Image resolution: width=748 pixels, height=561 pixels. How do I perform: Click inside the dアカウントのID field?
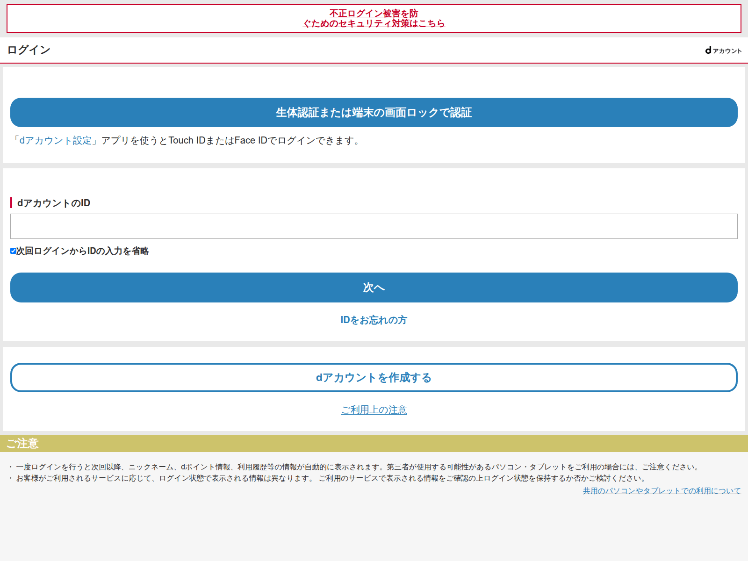[374, 226]
